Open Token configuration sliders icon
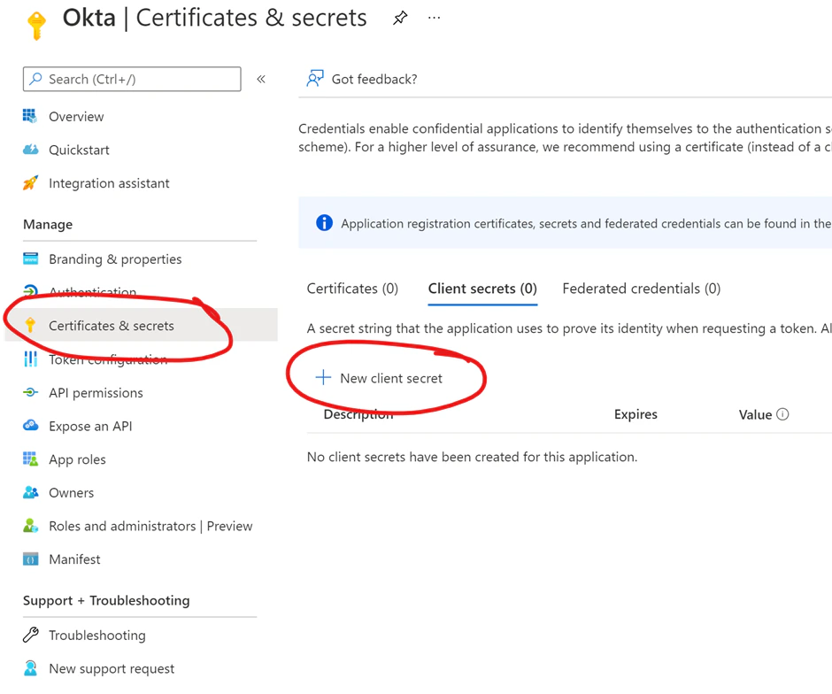Screen dimensions: 832x694 coord(30,359)
